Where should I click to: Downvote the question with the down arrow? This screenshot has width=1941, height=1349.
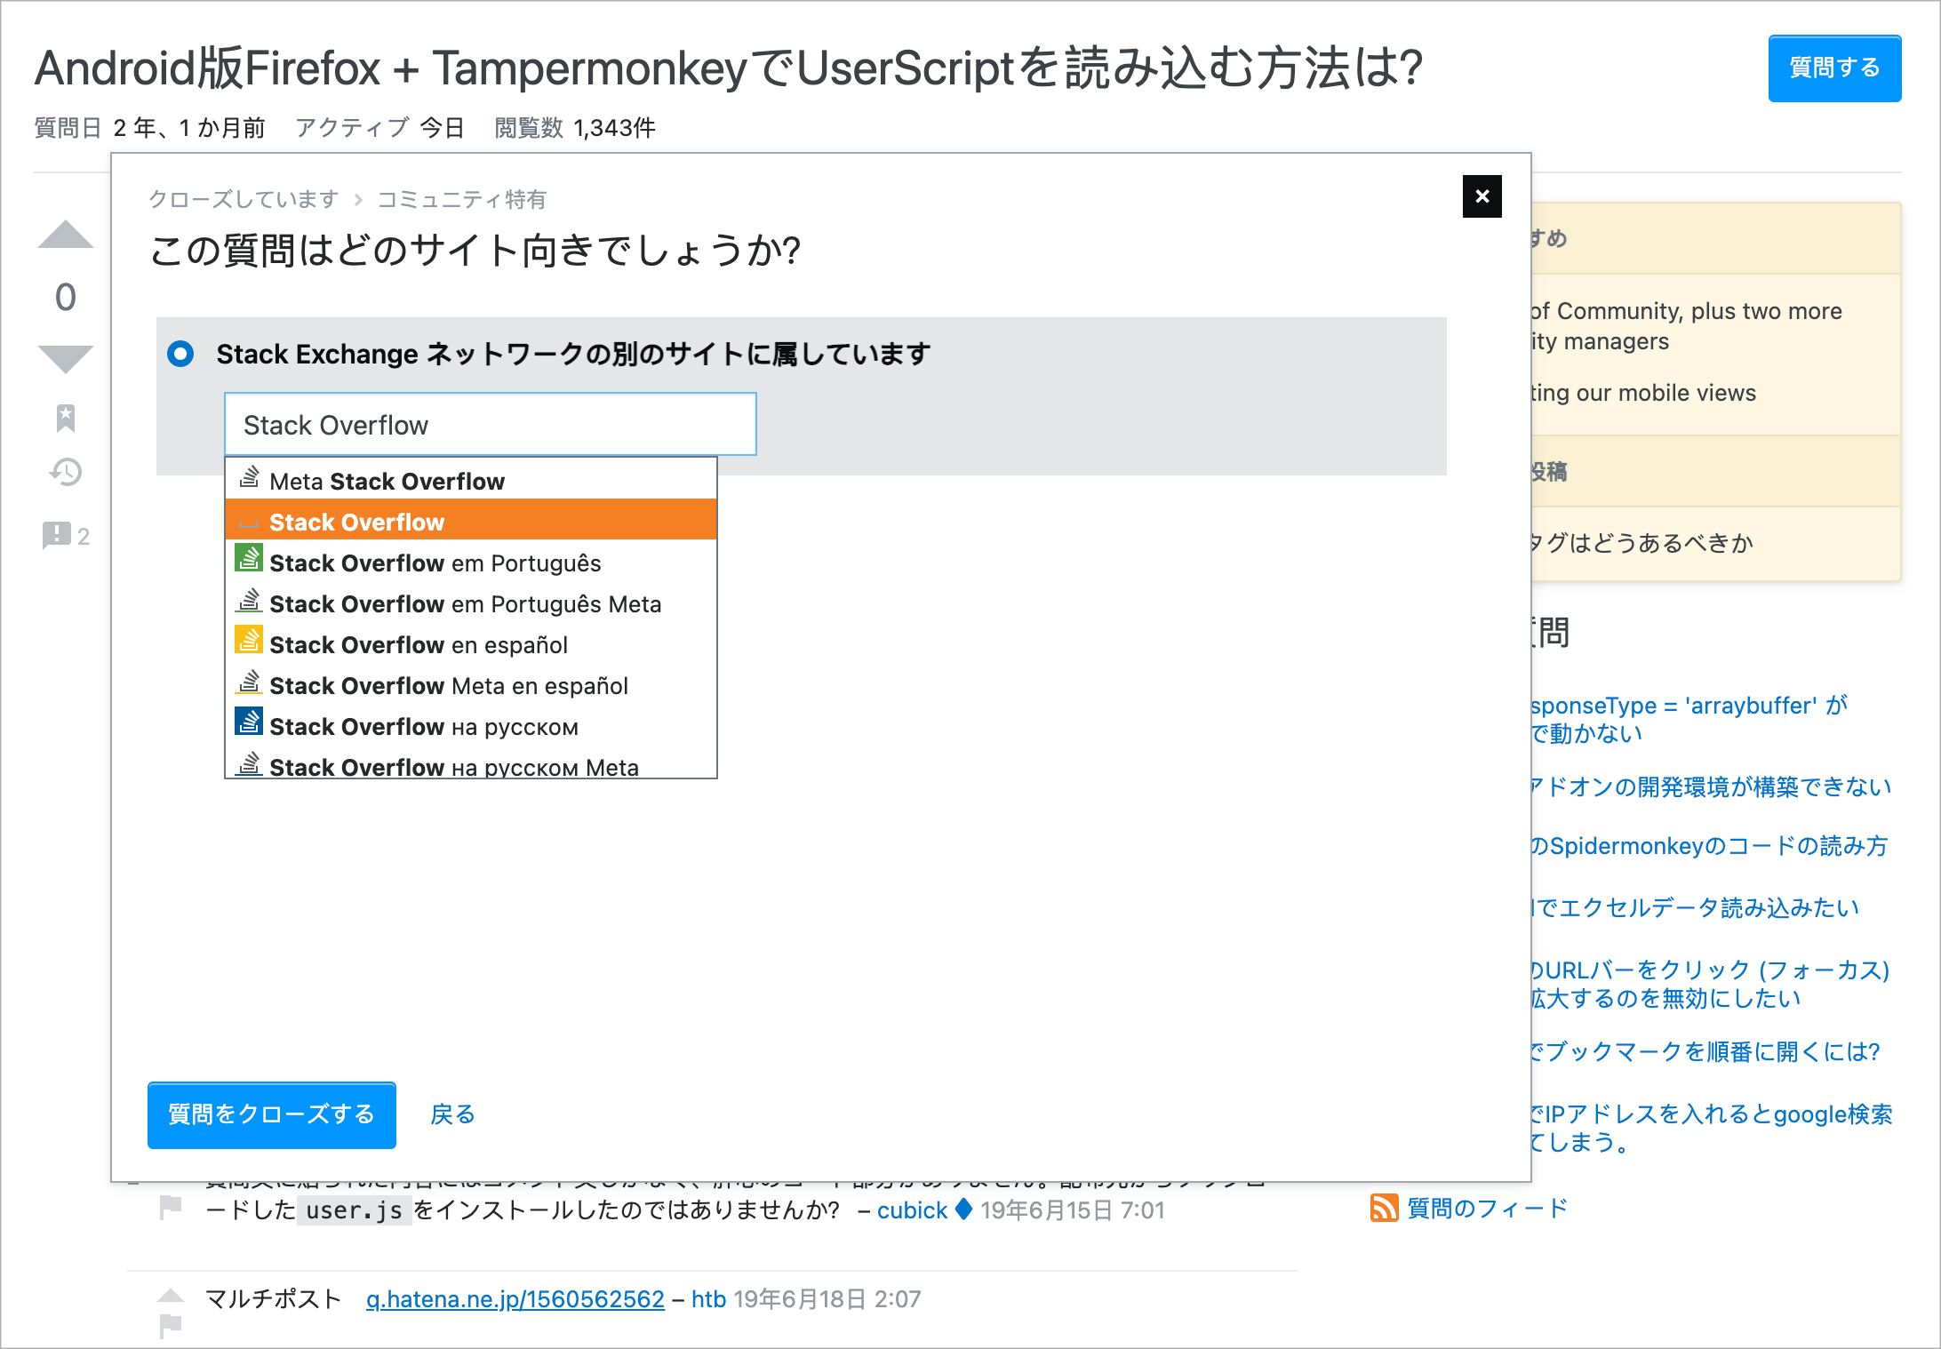(66, 359)
